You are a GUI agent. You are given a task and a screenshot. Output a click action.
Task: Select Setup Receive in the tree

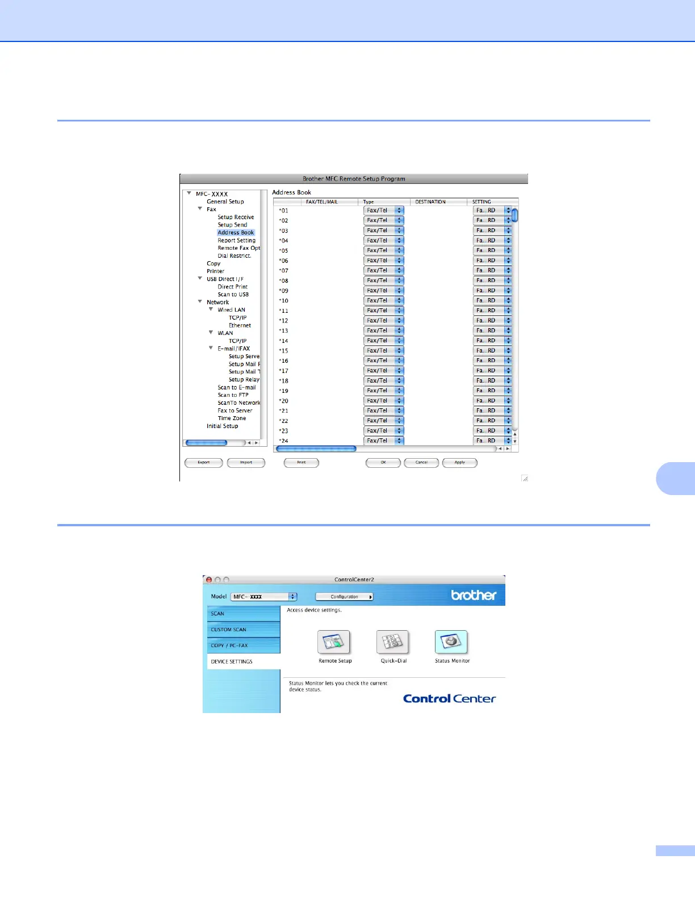(236, 217)
